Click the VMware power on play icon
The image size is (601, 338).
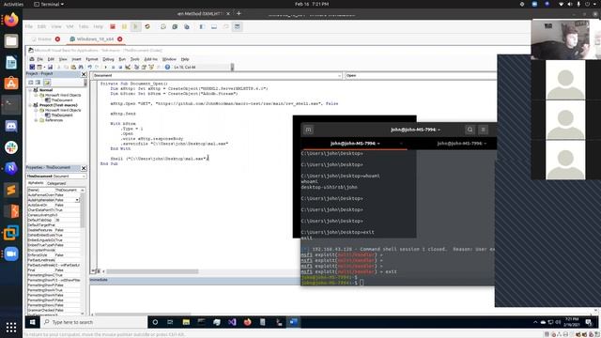pyautogui.click(x=135, y=26)
